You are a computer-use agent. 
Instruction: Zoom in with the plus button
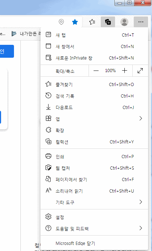[x=124, y=71]
